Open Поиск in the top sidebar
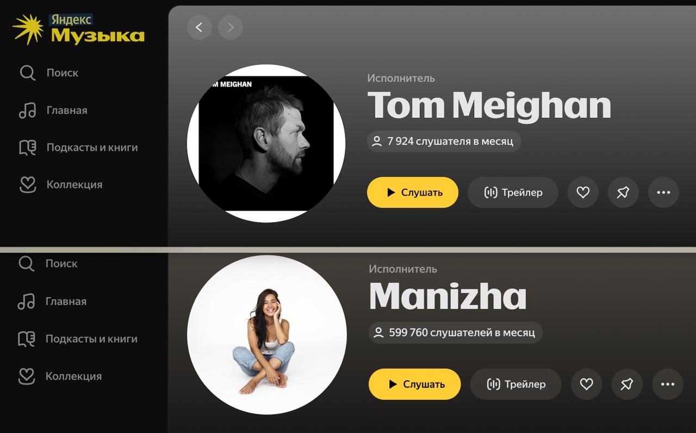This screenshot has height=433, width=696. [x=62, y=73]
